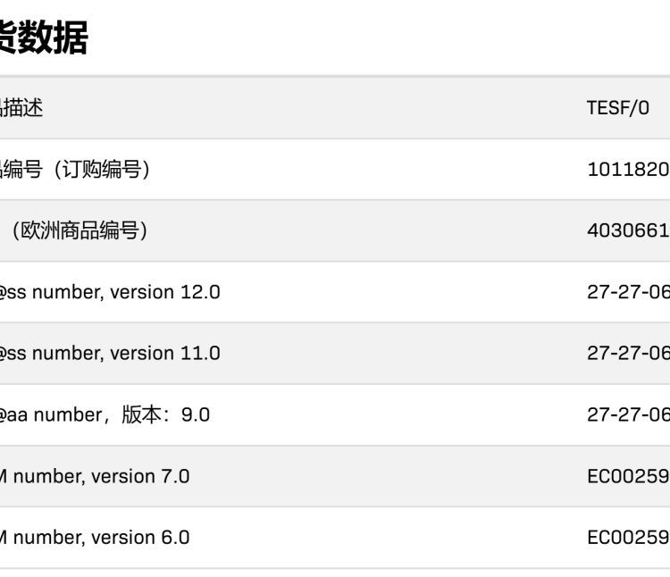Select the 描述 row label
670x577 pixels.
point(21,107)
